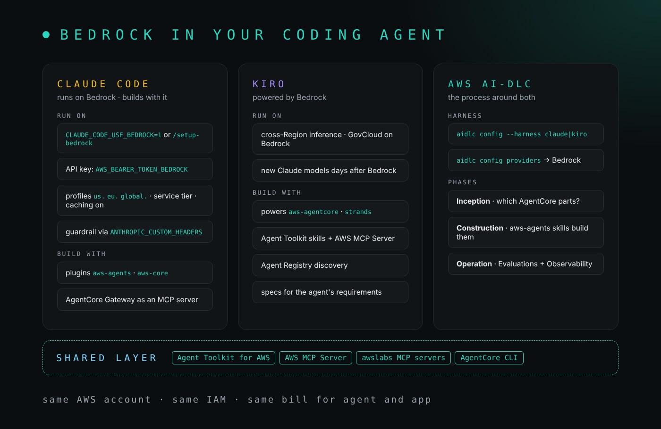Click the PHASES section label
Viewport: 661px width, 429px height.
click(463, 182)
